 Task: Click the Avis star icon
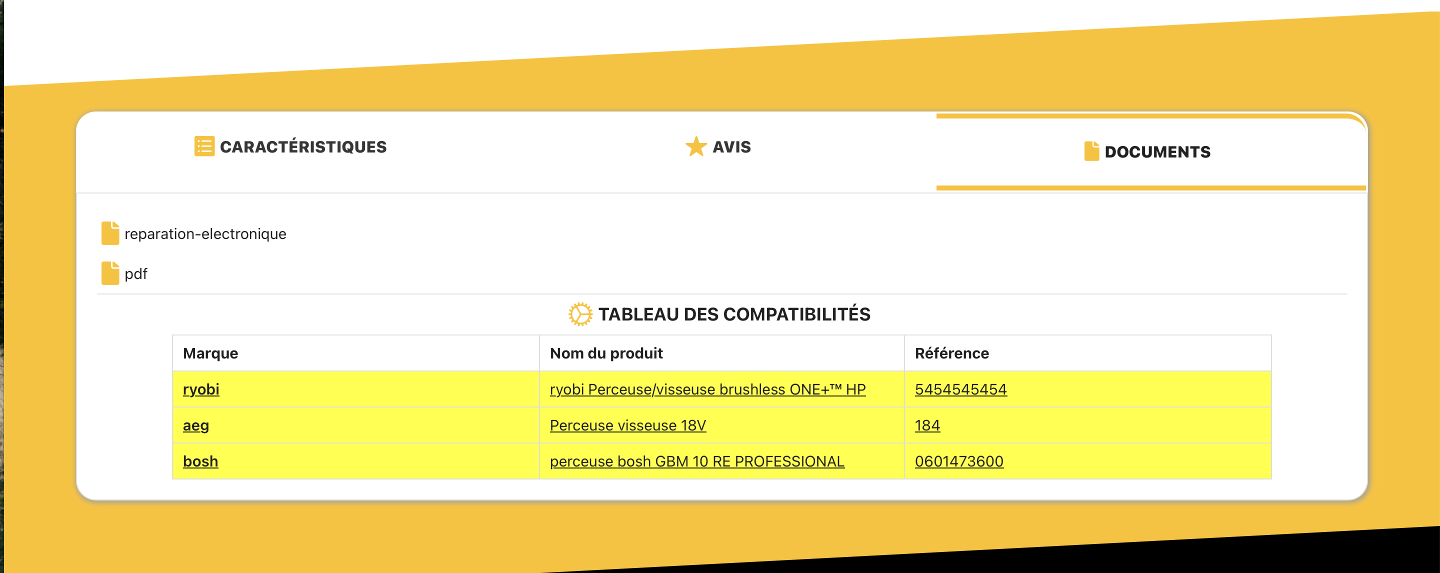point(696,146)
